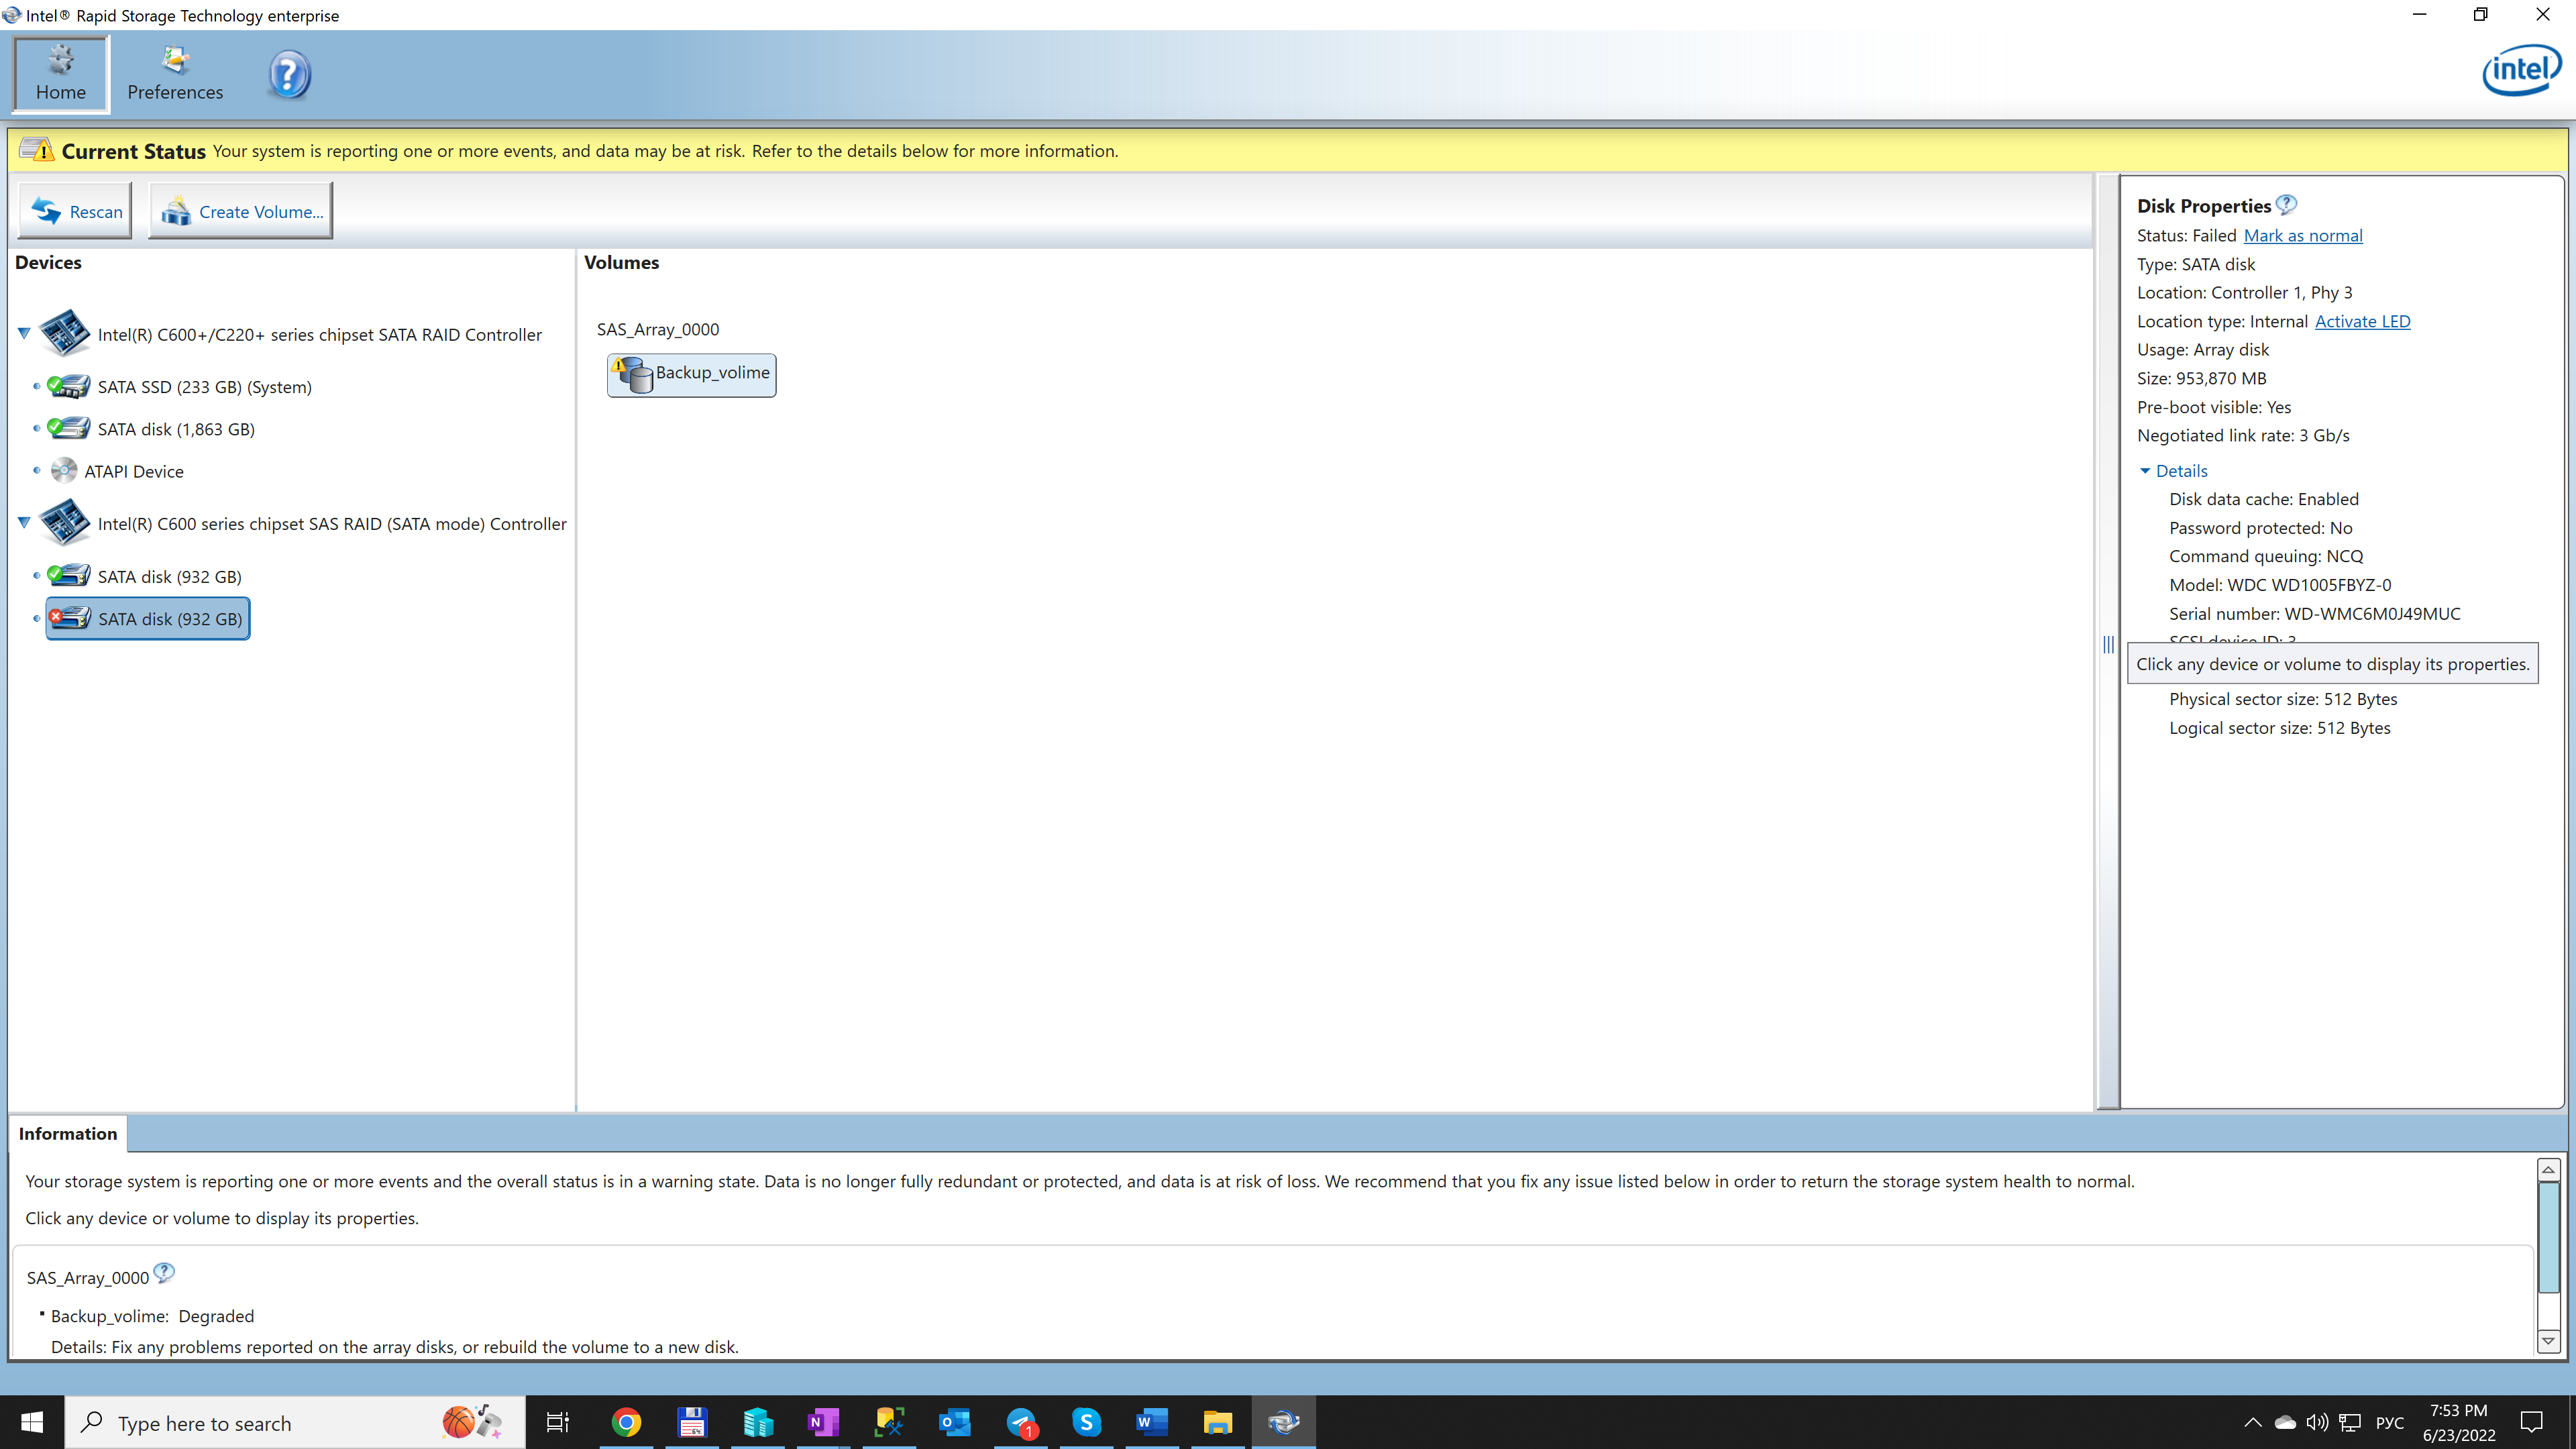Click the floppy disk app on taskbar
Image resolution: width=2576 pixels, height=1449 pixels.
click(x=692, y=1422)
